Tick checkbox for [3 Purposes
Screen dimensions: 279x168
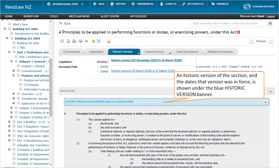(x=21, y=84)
